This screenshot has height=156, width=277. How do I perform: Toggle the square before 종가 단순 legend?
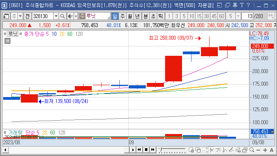tap(20, 34)
